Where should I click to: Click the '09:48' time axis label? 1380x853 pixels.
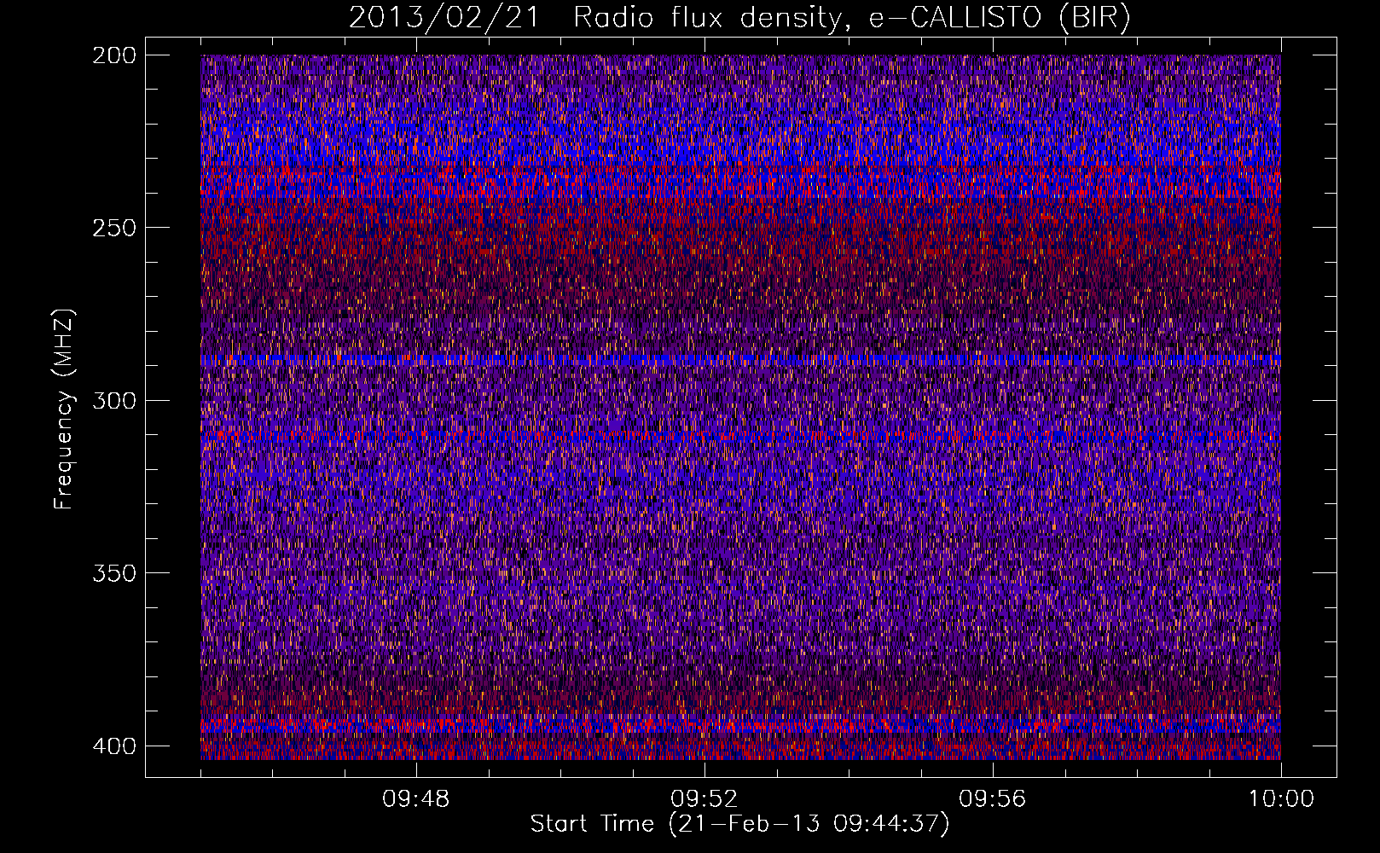416,799
